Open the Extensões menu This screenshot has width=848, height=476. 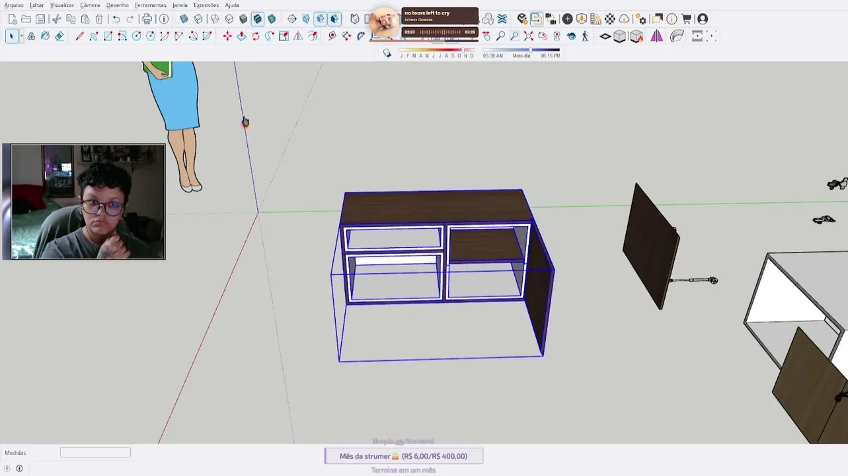click(x=206, y=5)
